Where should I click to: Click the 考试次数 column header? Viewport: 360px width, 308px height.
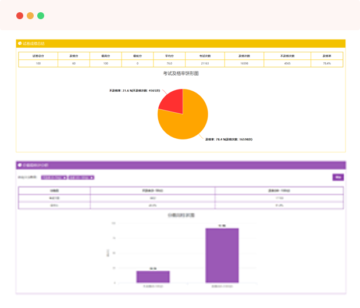(x=205, y=56)
